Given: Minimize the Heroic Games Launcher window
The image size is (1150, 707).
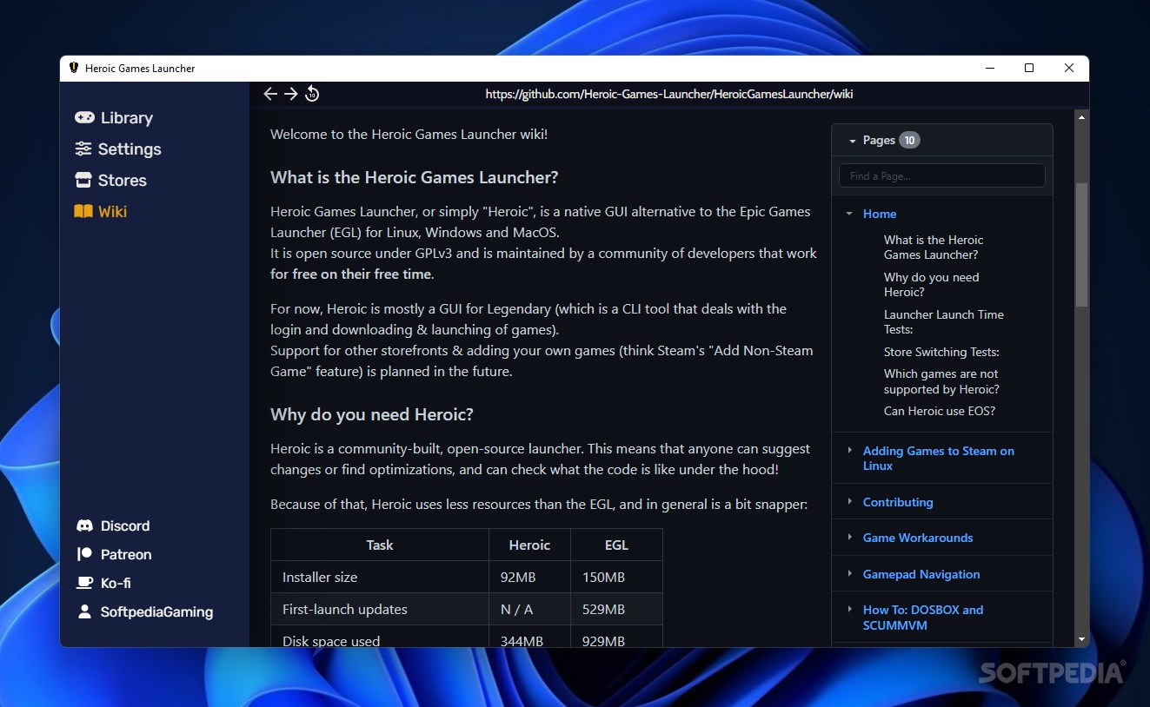Looking at the screenshot, I should 990,68.
